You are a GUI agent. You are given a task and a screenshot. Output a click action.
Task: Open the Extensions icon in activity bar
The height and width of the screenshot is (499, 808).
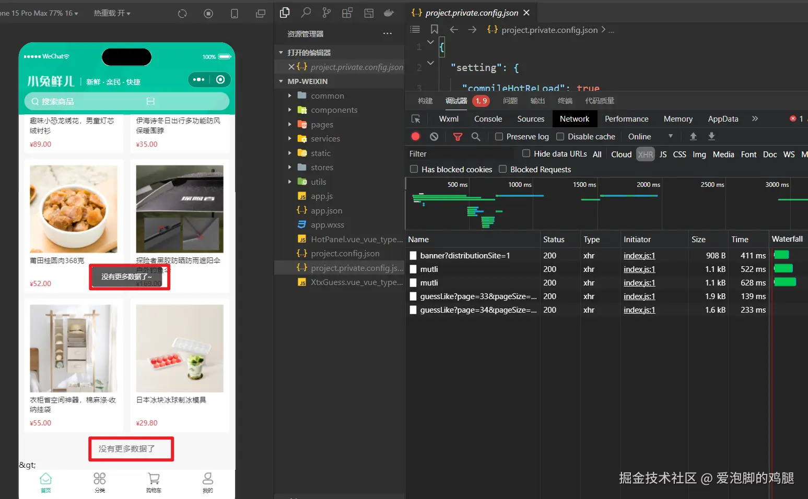click(347, 13)
